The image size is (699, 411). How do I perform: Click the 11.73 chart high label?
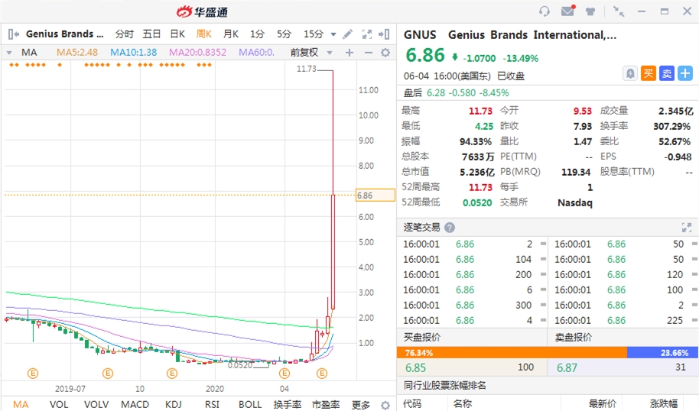click(306, 69)
